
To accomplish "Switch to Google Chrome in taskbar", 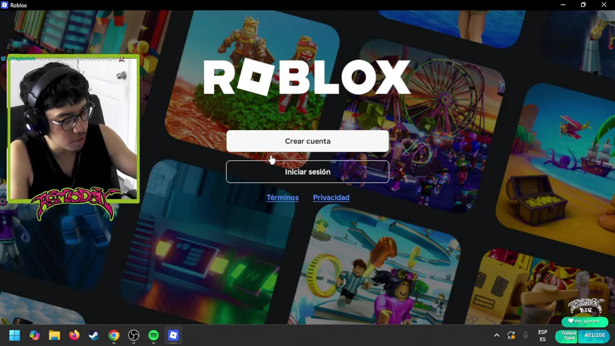I will pos(114,335).
